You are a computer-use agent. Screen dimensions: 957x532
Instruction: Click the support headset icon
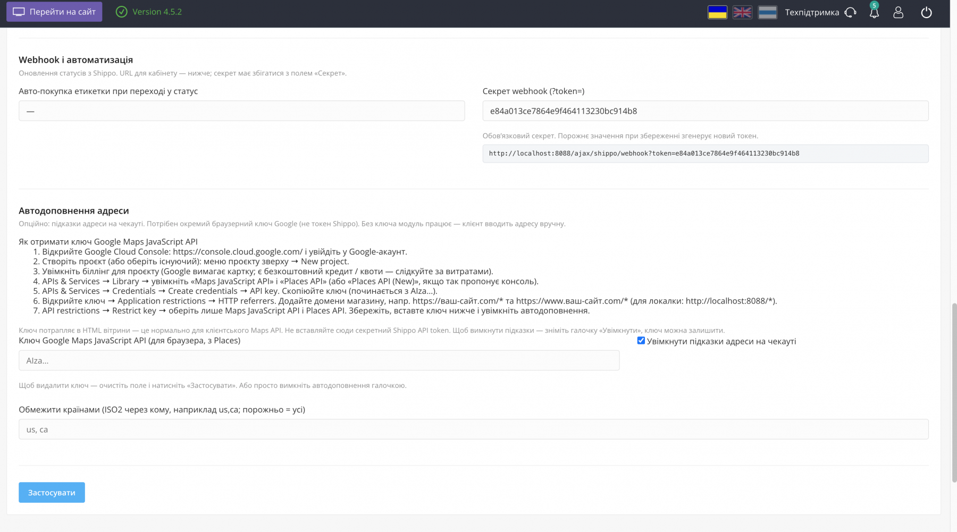click(x=851, y=12)
